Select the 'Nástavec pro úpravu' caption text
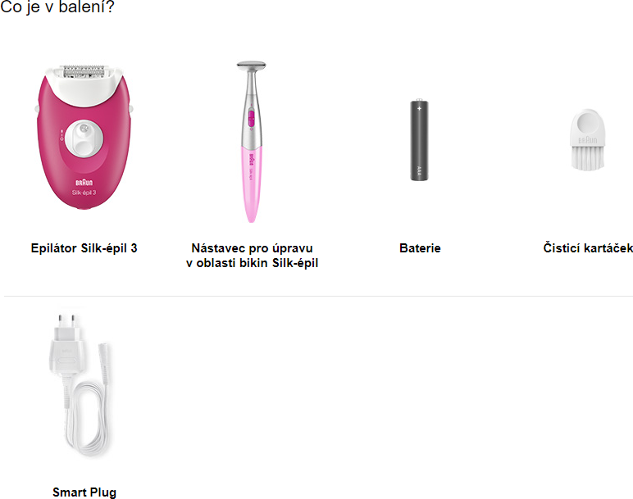The height and width of the screenshot is (499, 633). pos(252,248)
